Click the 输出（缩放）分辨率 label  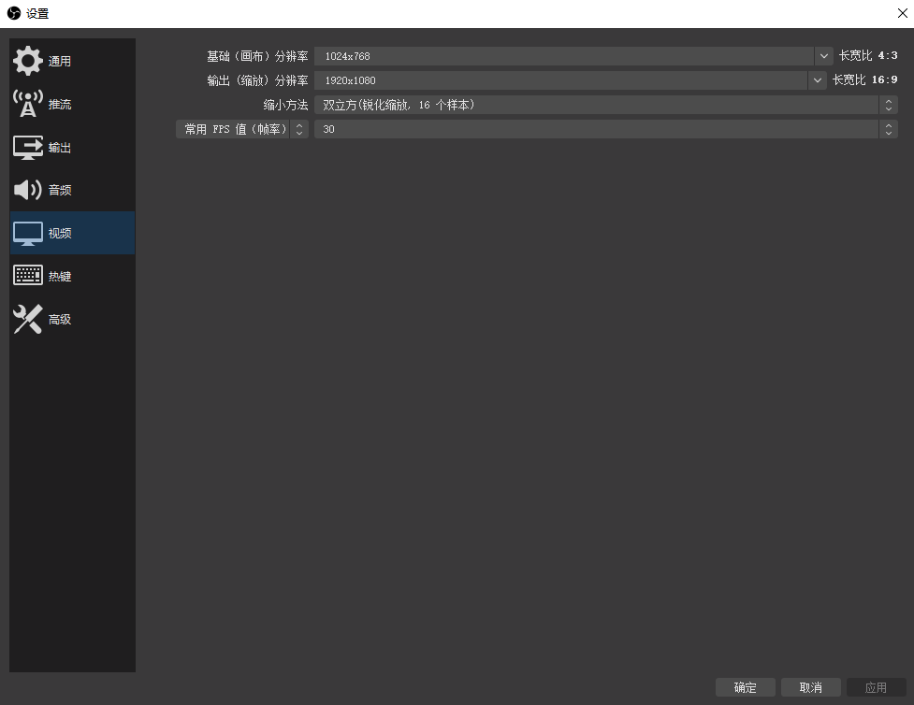tap(257, 80)
